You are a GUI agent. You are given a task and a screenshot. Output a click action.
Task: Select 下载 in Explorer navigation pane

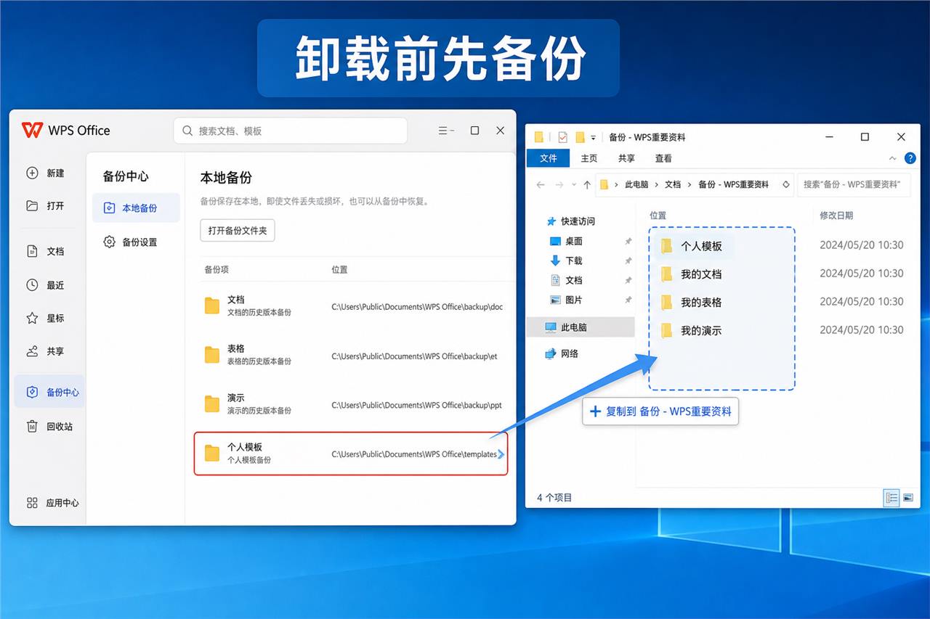[x=567, y=261]
